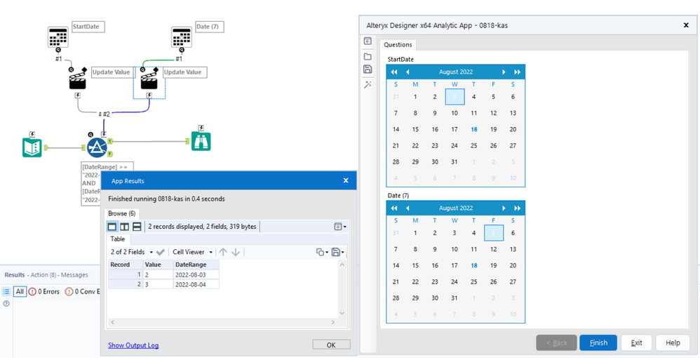The height and width of the screenshot is (358, 700).
Task: Click the Help button
Action: click(673, 343)
